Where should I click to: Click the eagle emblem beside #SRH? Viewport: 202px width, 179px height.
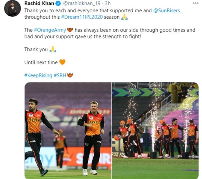70,75
